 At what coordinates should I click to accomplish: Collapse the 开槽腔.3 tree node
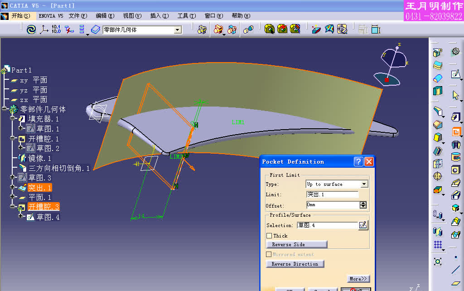pyautogui.click(x=12, y=206)
